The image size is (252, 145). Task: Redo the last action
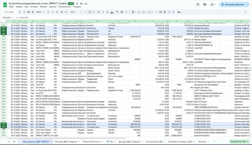point(24,12)
